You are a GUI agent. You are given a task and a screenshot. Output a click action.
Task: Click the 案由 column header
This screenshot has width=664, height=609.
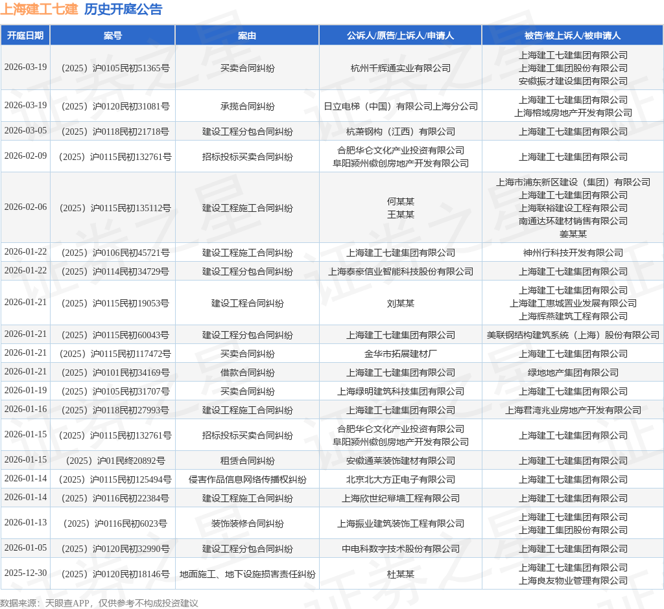click(x=247, y=36)
